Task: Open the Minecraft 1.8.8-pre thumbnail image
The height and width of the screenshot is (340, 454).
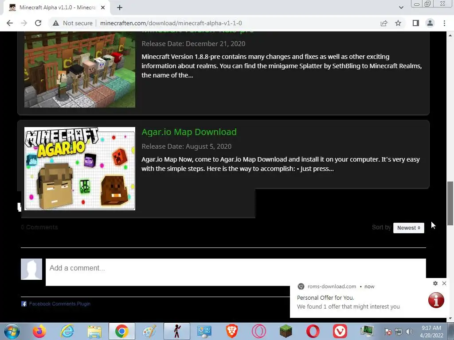Action: pos(80,70)
